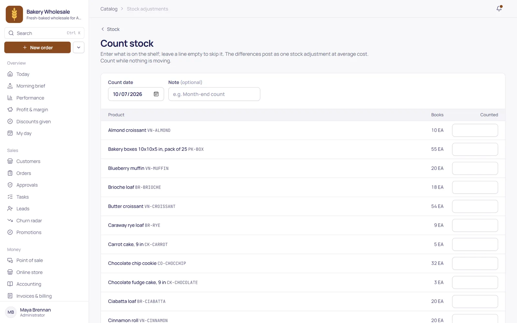Click the Customers store icon

(x=10, y=161)
